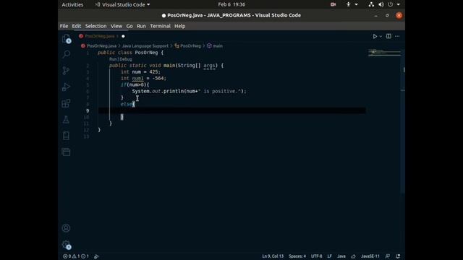Viewport: 463px width, 260px height.
Task: Open the Run menu
Action: tap(141, 26)
